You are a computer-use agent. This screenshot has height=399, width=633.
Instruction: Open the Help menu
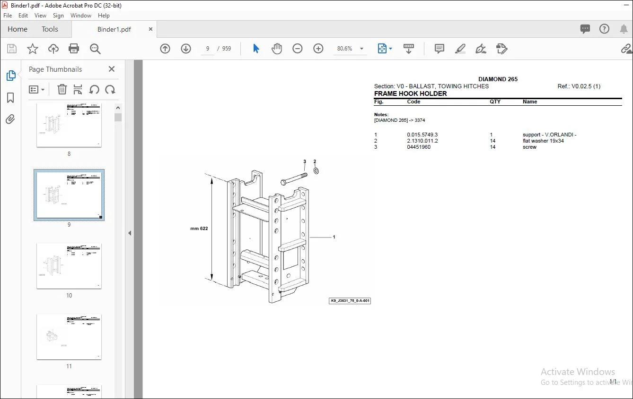tap(104, 16)
